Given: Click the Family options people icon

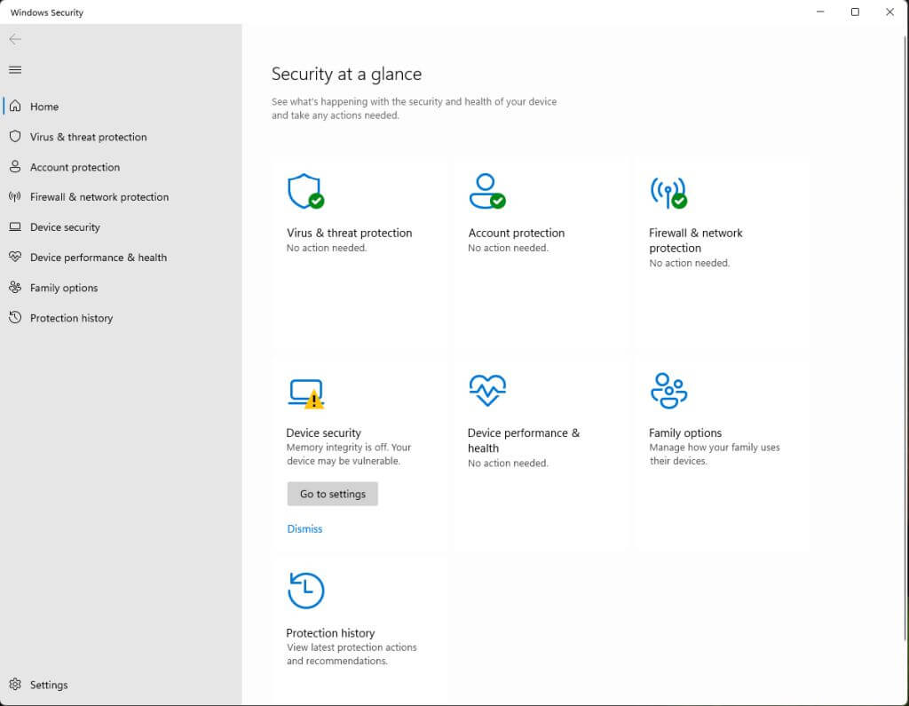Looking at the screenshot, I should pyautogui.click(x=668, y=391).
